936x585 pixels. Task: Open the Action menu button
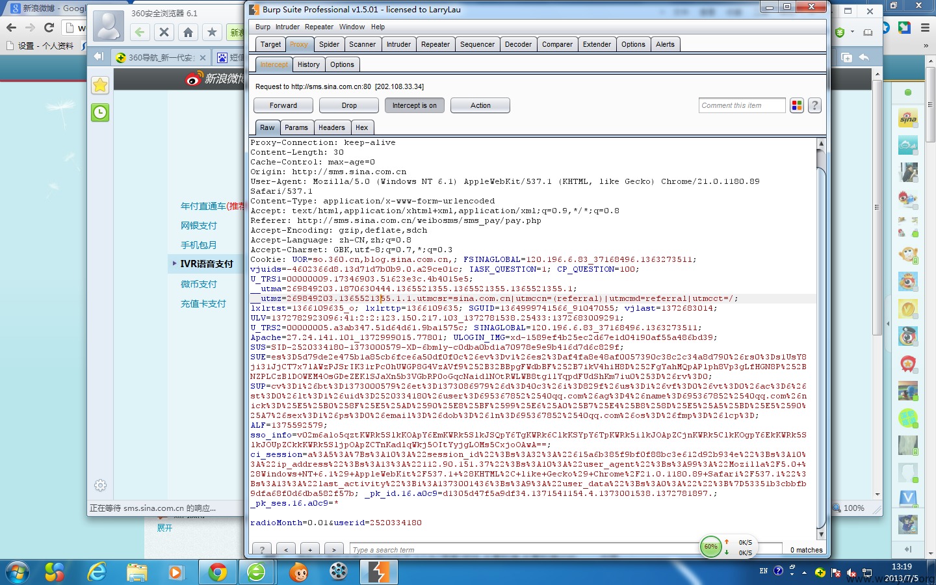[480, 105]
